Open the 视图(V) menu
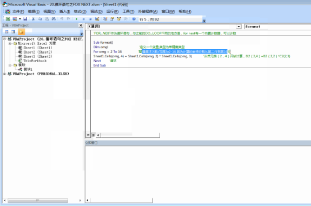This screenshot has width=311, height=206. click(x=49, y=11)
